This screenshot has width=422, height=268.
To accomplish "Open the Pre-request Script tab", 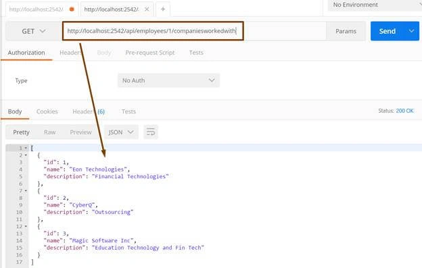I will click(x=150, y=53).
